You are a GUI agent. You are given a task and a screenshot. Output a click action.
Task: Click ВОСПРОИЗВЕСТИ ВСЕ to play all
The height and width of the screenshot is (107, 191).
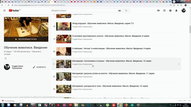pyautogui.click(x=26, y=39)
